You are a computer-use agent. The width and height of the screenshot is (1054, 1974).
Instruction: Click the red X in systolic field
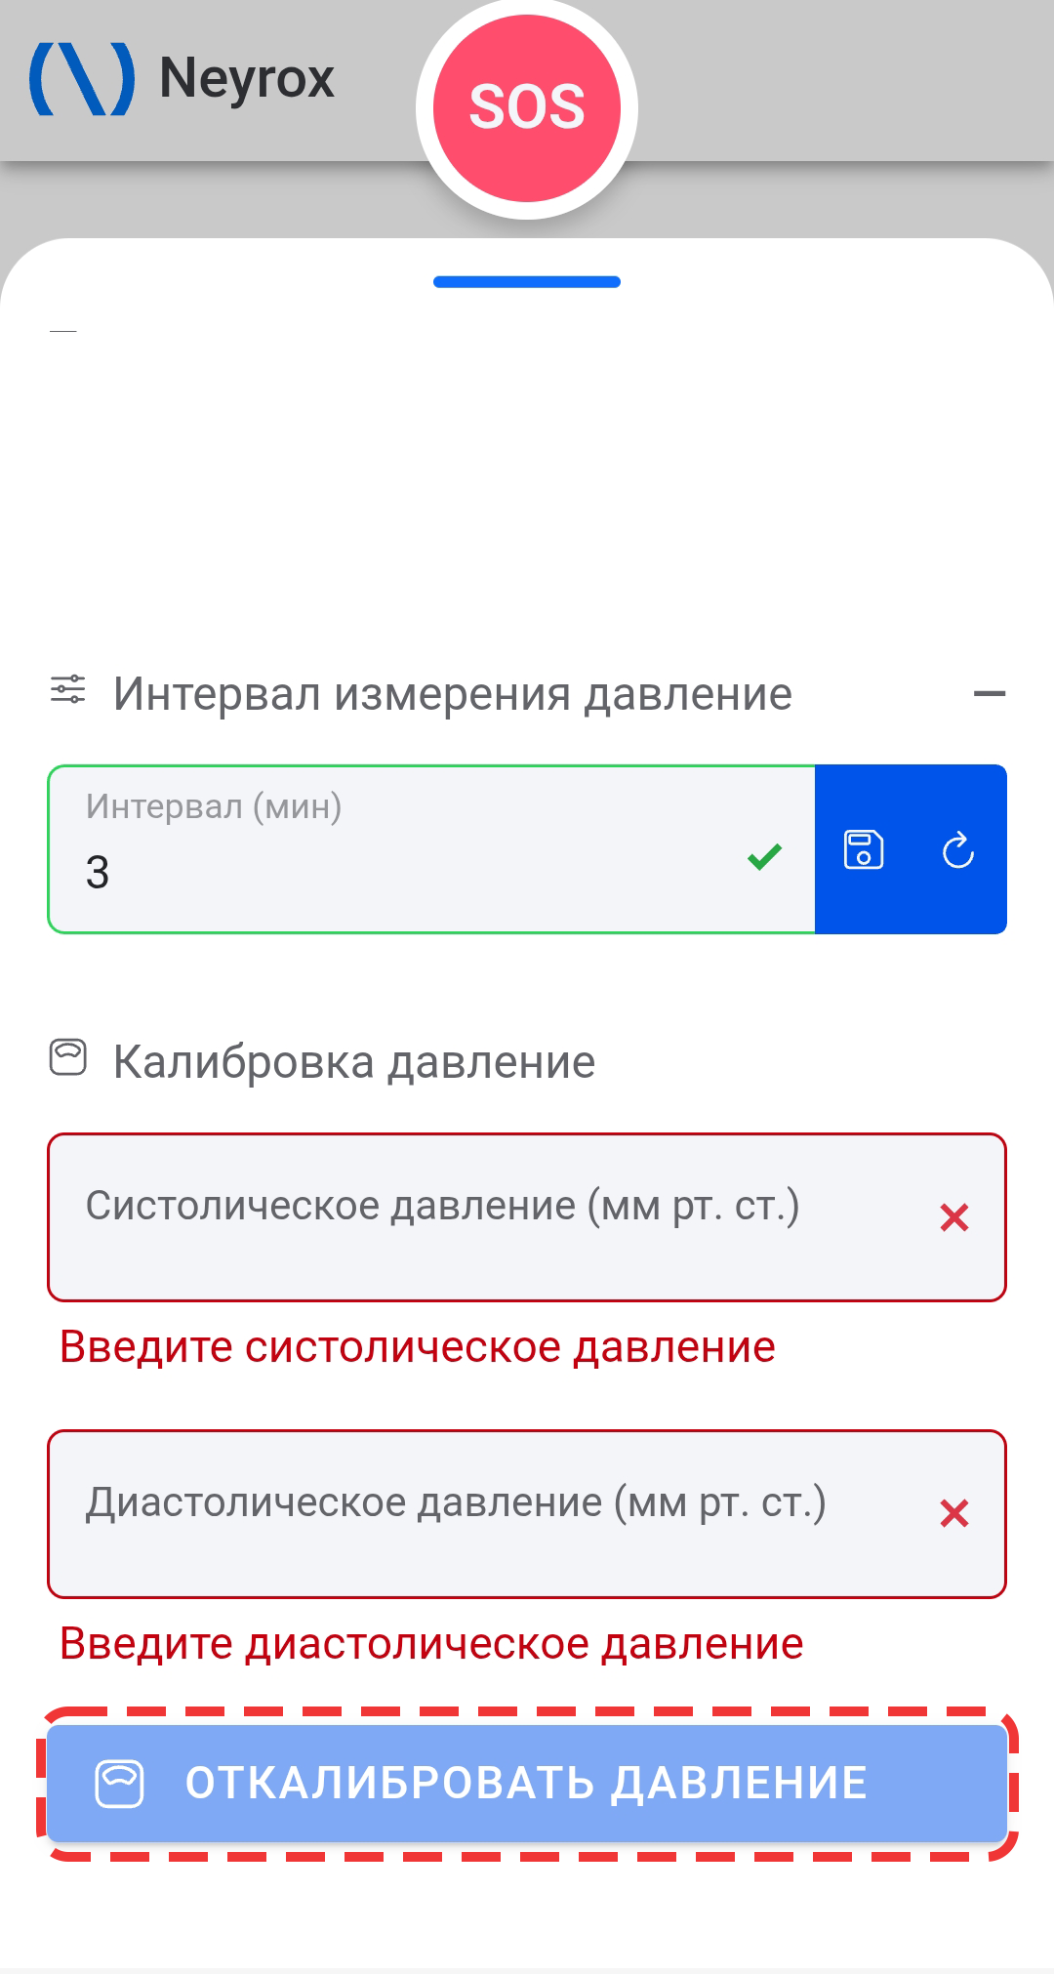click(x=953, y=1217)
